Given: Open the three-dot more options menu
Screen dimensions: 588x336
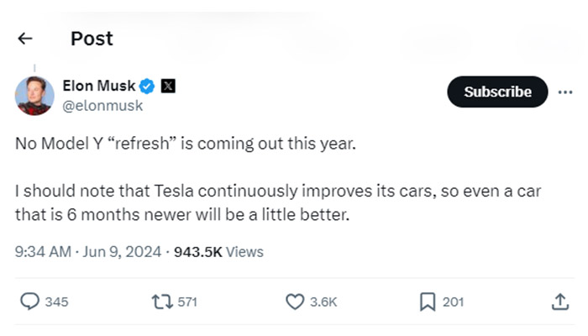Looking at the screenshot, I should (x=565, y=92).
